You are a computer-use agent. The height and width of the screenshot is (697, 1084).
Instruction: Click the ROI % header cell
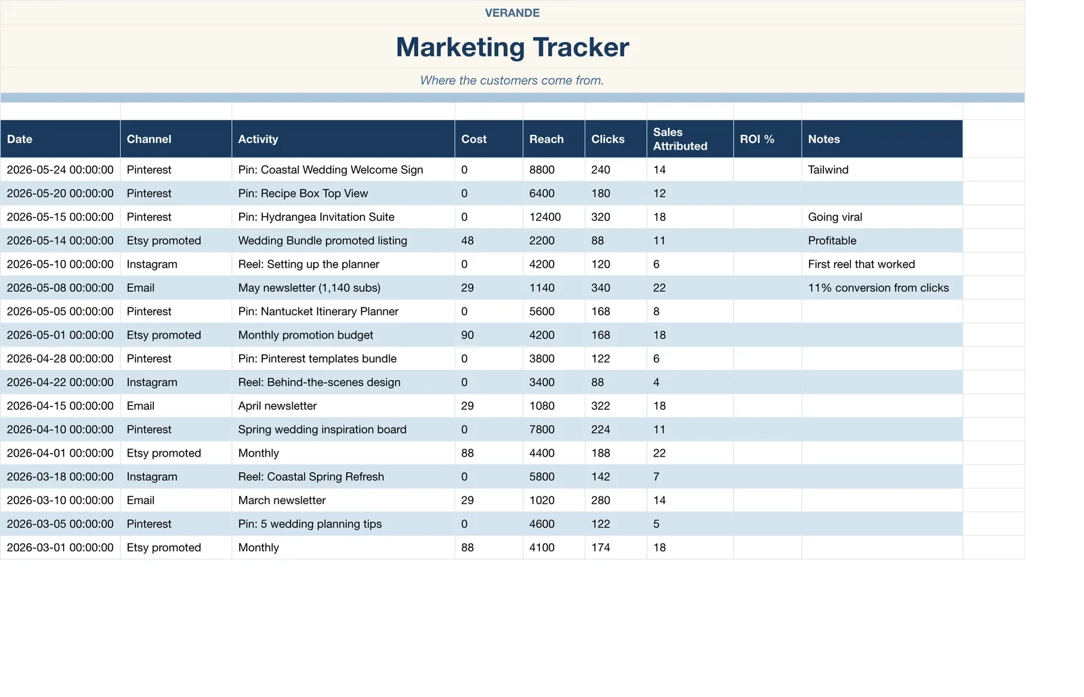click(x=768, y=139)
